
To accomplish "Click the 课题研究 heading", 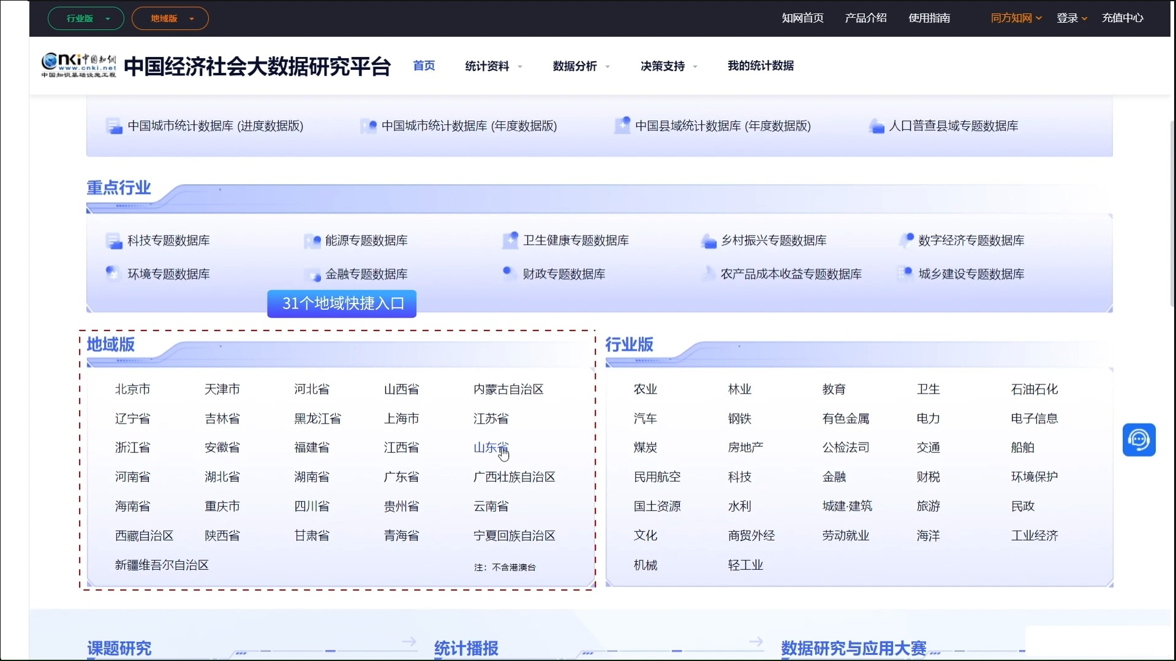I will click(119, 648).
